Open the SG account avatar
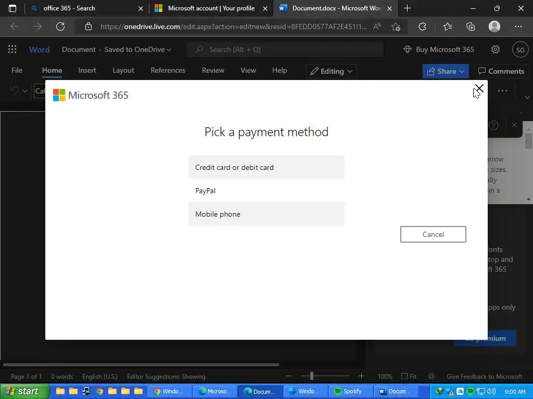Image resolution: width=533 pixels, height=399 pixels. 520,49
